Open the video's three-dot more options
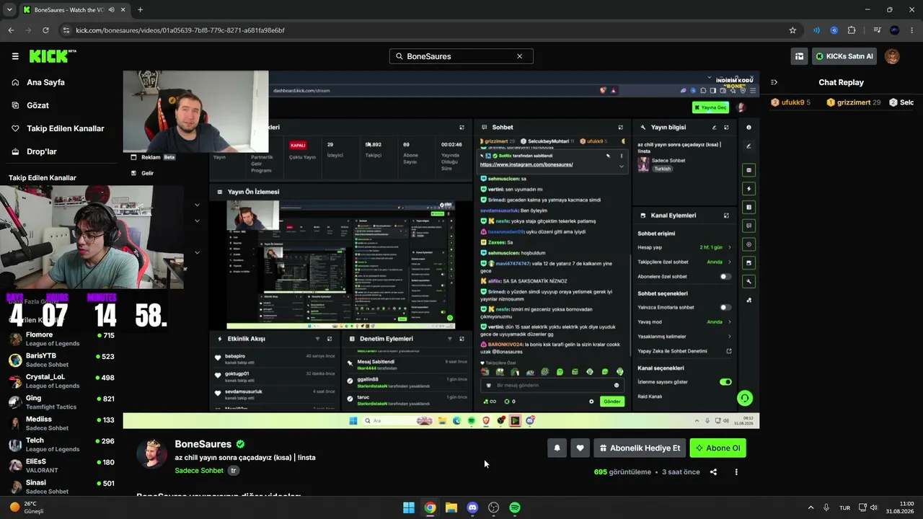This screenshot has width=923, height=519. tap(736, 472)
